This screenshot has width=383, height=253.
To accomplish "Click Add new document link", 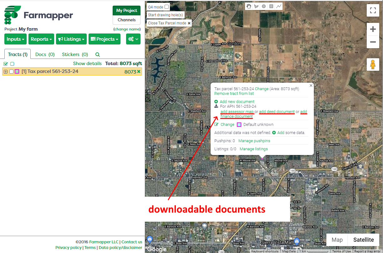I will (237, 102).
